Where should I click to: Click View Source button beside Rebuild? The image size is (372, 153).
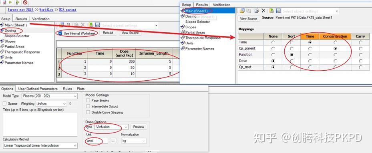click(130, 33)
